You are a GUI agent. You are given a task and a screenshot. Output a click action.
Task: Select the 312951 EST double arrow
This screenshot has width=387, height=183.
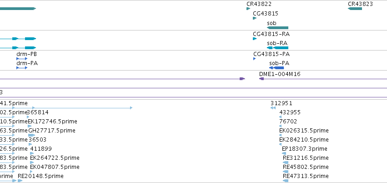(x=273, y=108)
